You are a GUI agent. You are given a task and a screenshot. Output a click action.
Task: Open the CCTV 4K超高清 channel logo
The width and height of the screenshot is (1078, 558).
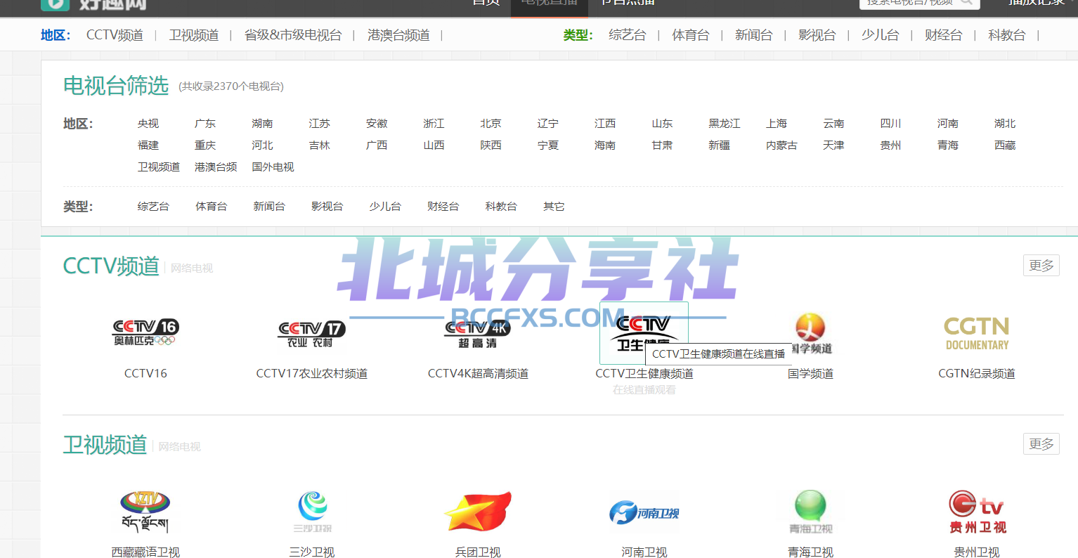coord(478,333)
